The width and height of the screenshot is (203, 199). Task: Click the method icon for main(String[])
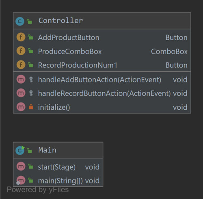(21, 180)
